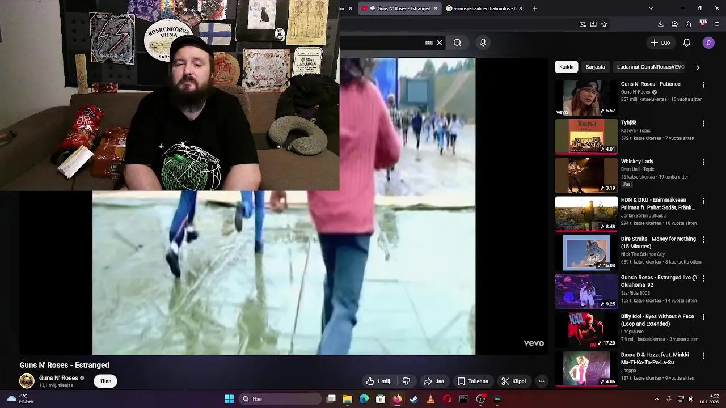This screenshot has width=726, height=408.
Task: Open the on-screen keyboard in search box
Action: (x=429, y=42)
